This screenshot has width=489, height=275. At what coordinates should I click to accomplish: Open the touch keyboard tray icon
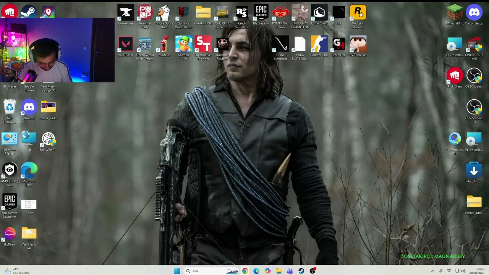(x=449, y=271)
